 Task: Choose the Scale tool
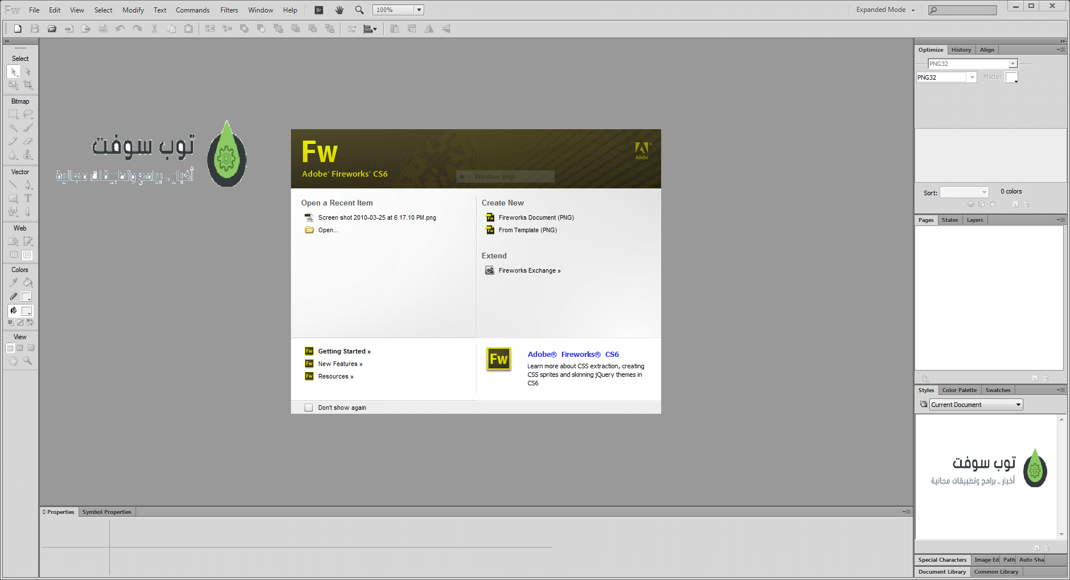[13, 85]
